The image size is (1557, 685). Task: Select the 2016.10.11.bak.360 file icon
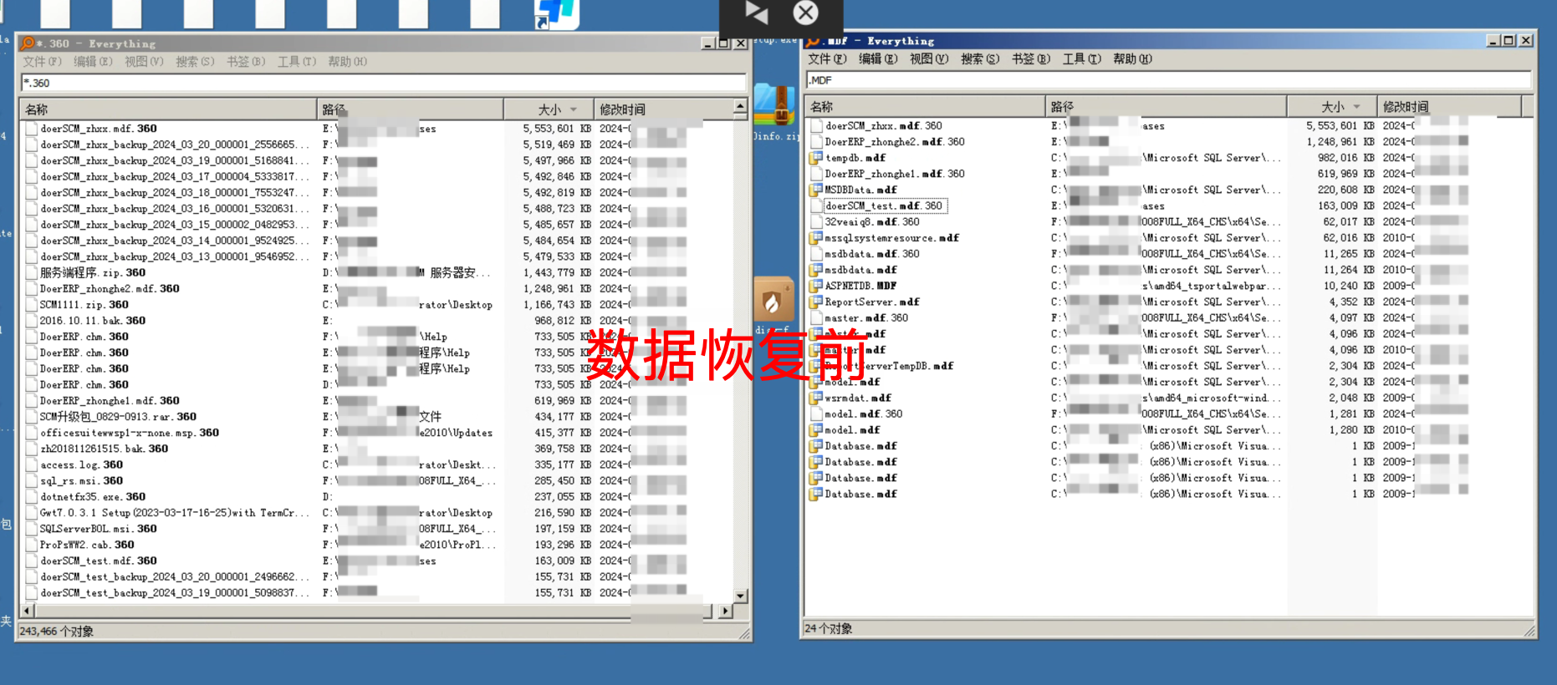point(32,321)
